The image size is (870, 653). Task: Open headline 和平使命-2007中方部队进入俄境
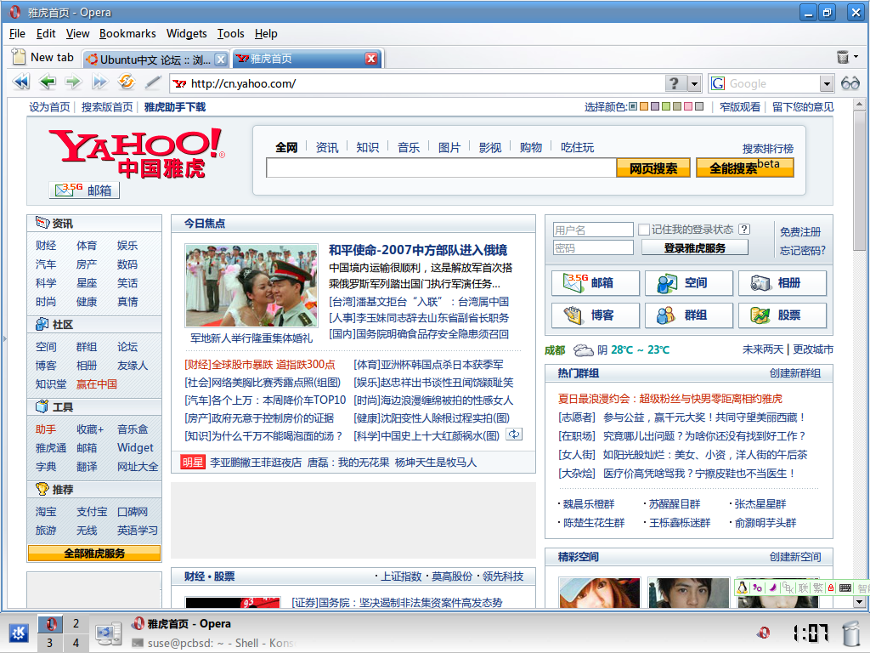[x=418, y=250]
